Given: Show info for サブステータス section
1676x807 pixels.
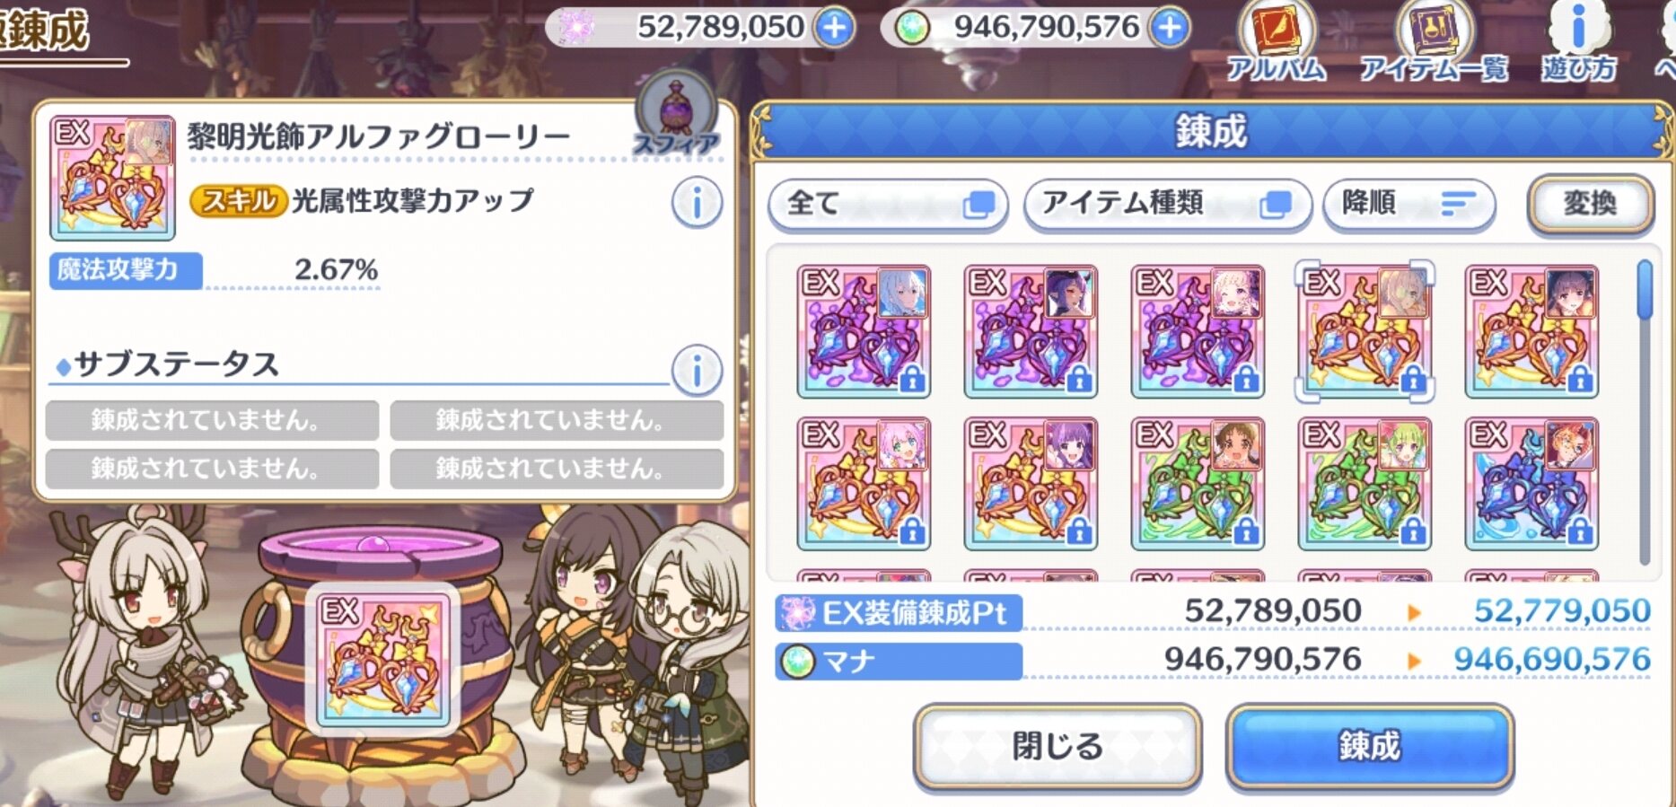Looking at the screenshot, I should pos(697,369).
